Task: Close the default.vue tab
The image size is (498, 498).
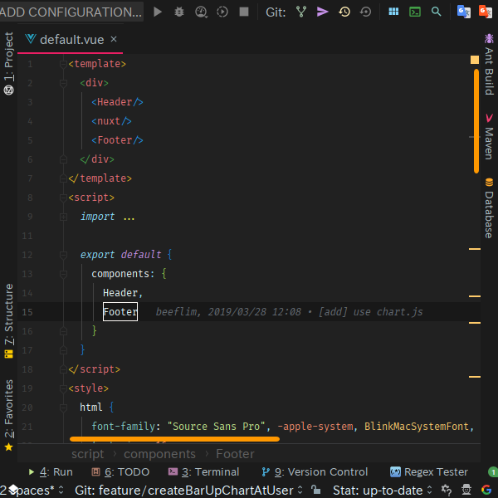Action: 114,39
